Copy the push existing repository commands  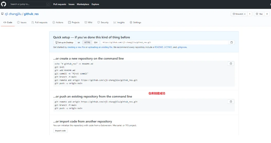pyautogui.click(x=231, y=102)
